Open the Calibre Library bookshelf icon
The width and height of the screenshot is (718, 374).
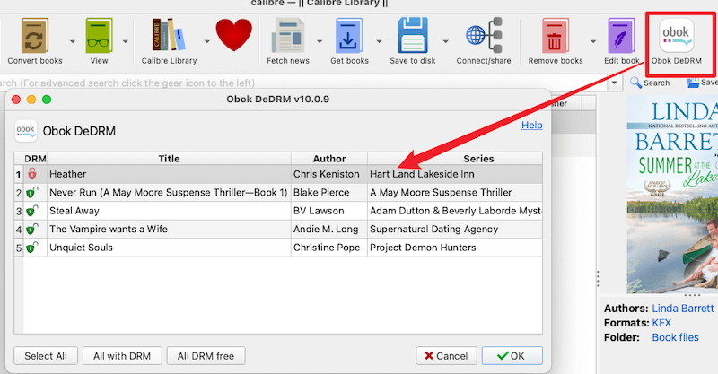coord(169,35)
